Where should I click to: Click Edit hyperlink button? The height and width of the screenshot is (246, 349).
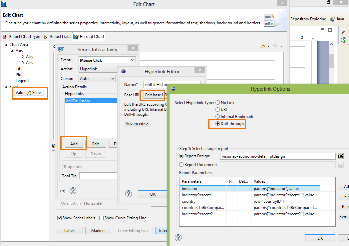pos(96,144)
